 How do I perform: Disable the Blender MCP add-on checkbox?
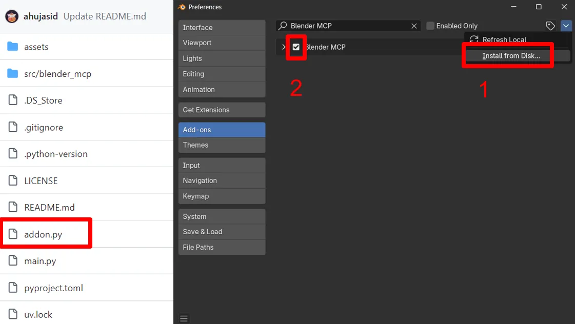click(x=296, y=47)
